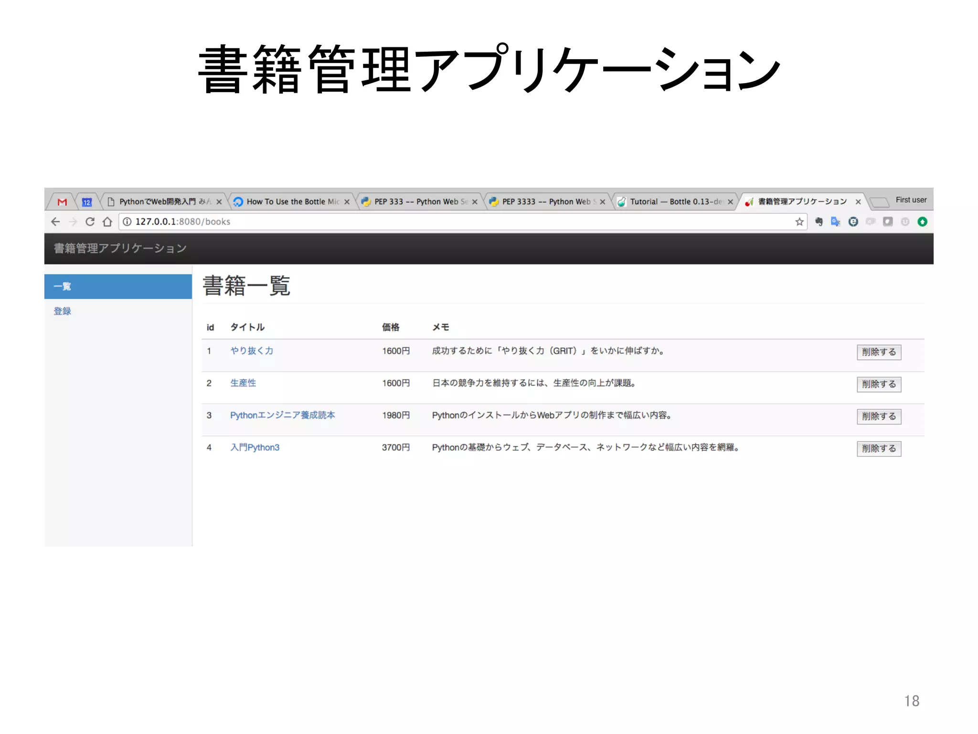The height and width of the screenshot is (734, 978).
Task: Open the やり抜く力 book link
Action: coord(252,351)
